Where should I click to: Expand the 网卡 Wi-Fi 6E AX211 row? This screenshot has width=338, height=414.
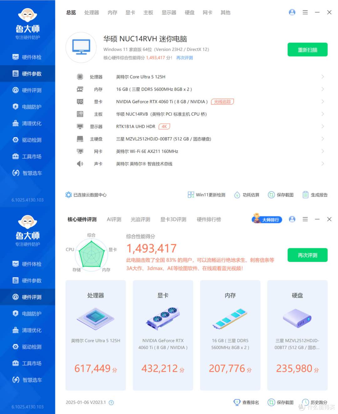coord(200,151)
